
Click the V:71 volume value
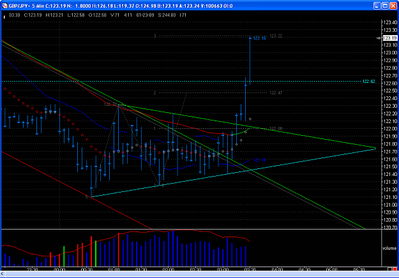115,15
